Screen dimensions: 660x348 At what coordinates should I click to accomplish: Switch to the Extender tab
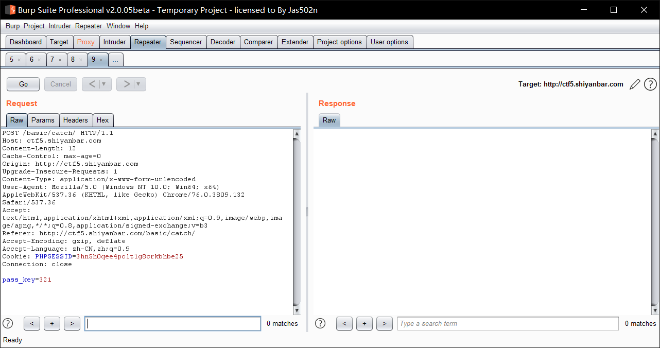point(295,42)
